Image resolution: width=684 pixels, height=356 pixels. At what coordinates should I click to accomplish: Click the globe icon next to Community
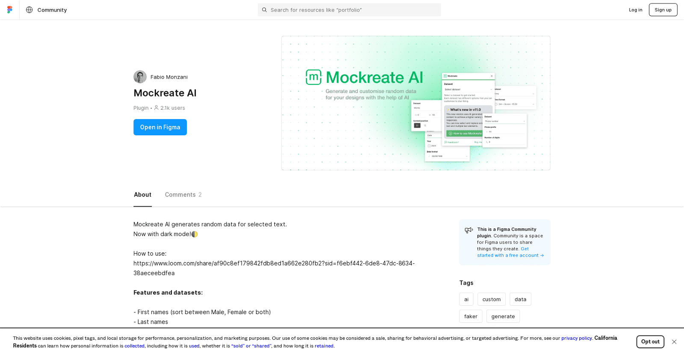click(x=29, y=9)
